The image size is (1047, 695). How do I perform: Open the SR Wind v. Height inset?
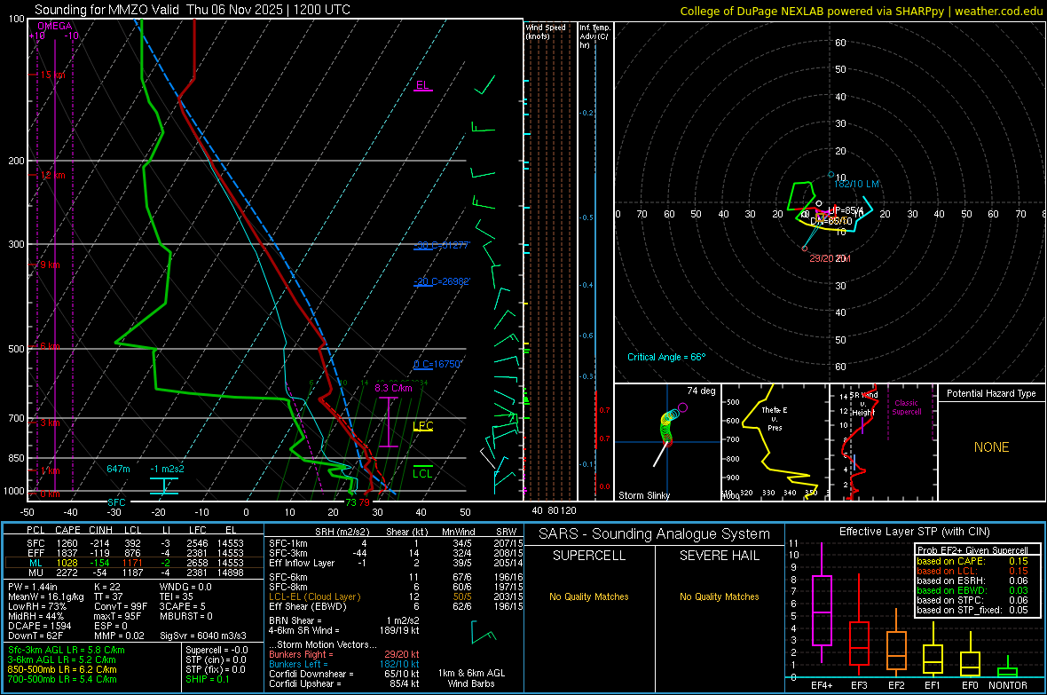(884, 442)
